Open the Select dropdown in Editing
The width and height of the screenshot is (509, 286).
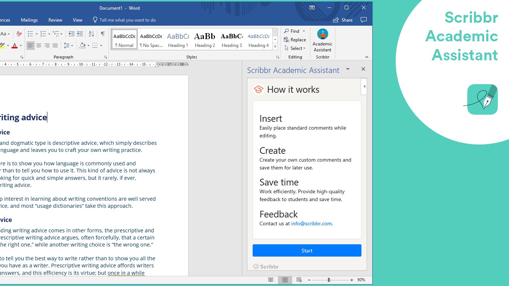295,48
